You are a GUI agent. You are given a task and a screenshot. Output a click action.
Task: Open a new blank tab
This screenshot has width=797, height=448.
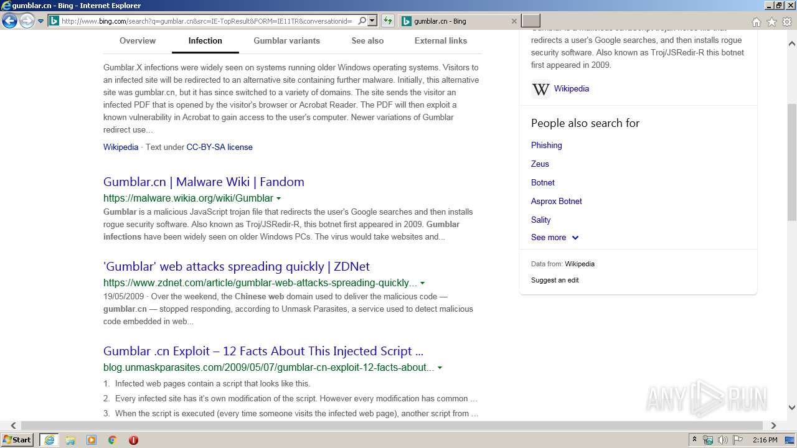click(x=531, y=21)
